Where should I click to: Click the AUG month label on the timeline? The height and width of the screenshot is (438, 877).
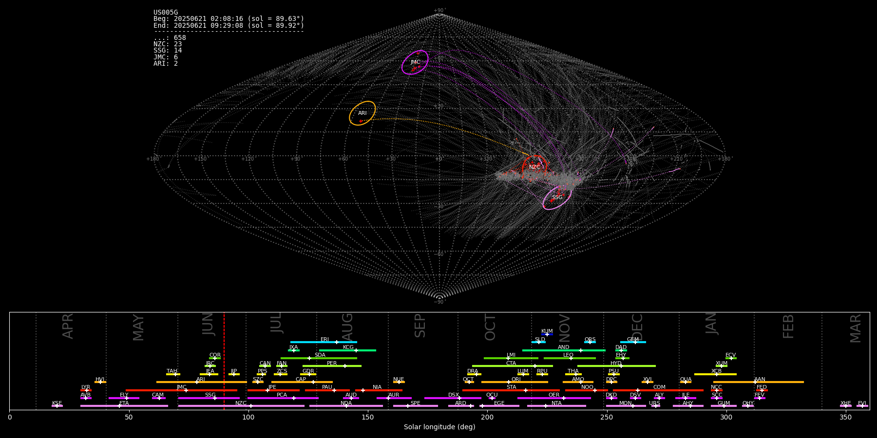(347, 326)
